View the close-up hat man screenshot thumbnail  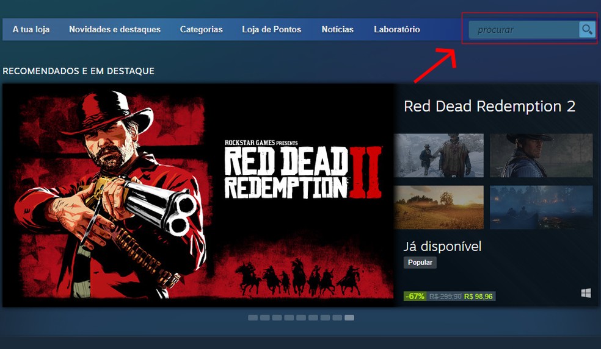point(541,155)
